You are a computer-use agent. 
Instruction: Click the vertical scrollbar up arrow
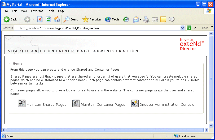coord(211,33)
